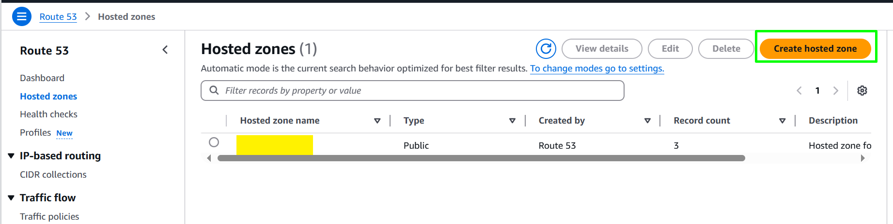Go to next page arrow
Image resolution: width=893 pixels, height=224 pixels.
[835, 90]
